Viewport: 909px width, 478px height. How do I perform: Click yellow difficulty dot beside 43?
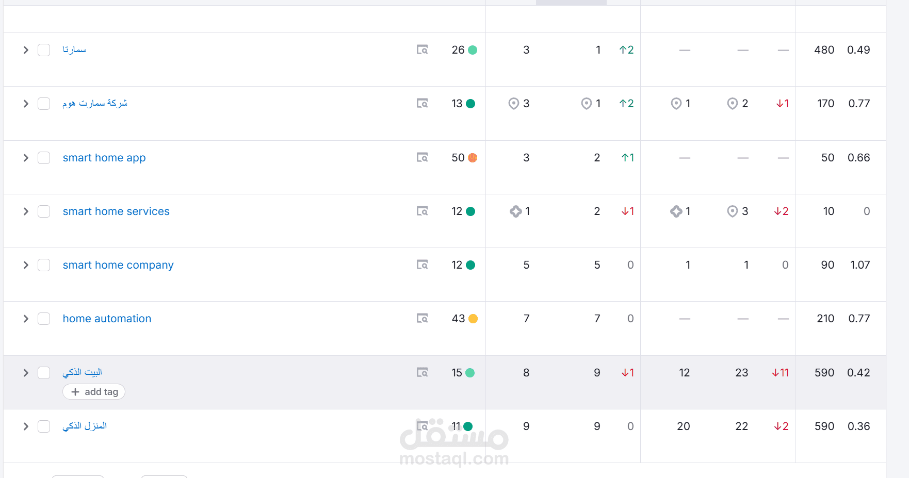[x=473, y=319]
